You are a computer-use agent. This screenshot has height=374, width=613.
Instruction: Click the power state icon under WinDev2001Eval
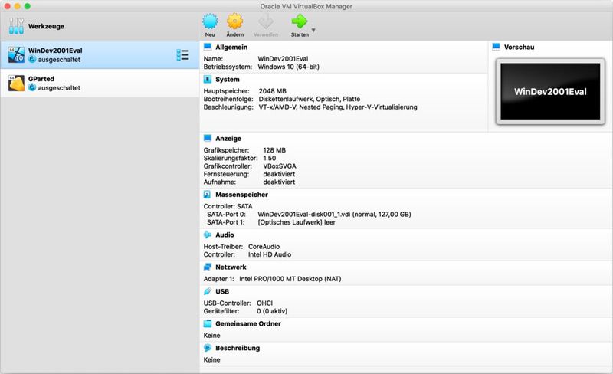pyautogui.click(x=32, y=60)
